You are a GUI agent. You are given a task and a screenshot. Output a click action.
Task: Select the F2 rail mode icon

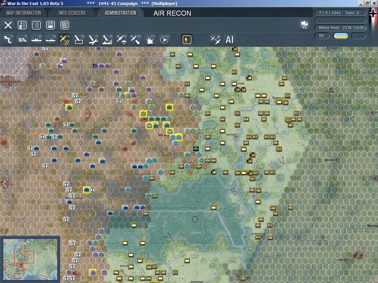click(x=22, y=40)
